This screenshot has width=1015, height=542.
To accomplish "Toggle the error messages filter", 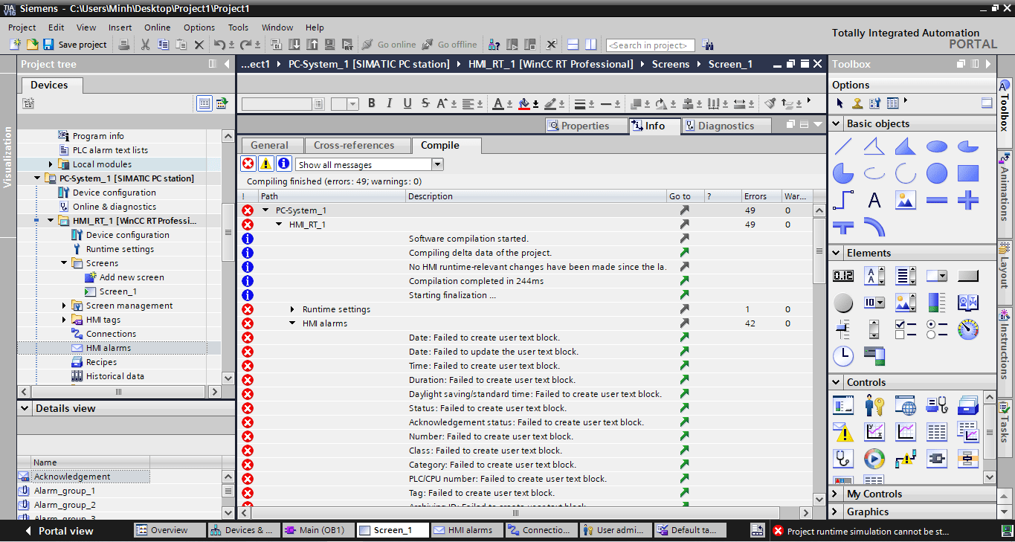I will point(248,164).
